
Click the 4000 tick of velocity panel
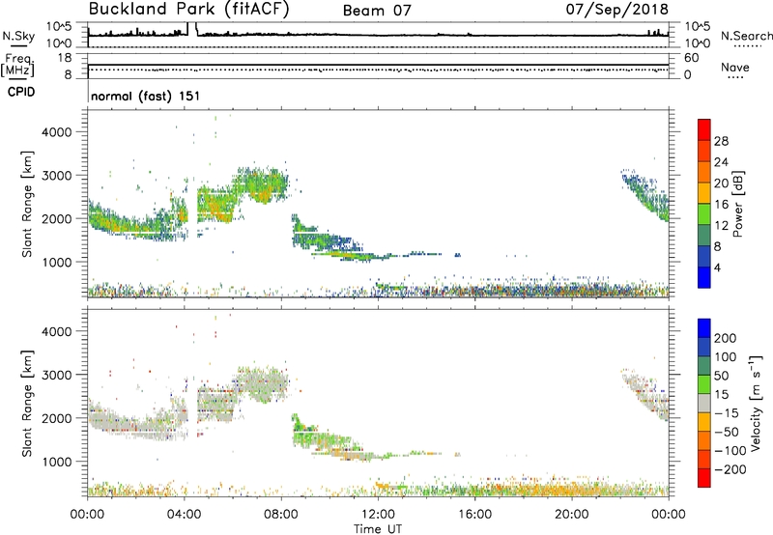coord(56,331)
